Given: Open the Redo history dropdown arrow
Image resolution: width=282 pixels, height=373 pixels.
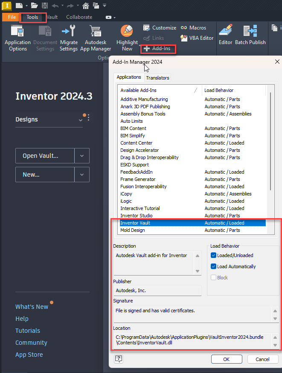Looking at the screenshot, I should (x=78, y=6).
